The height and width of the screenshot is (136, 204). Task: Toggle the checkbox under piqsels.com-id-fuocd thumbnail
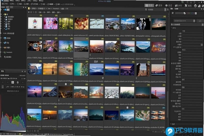pos(103,78)
